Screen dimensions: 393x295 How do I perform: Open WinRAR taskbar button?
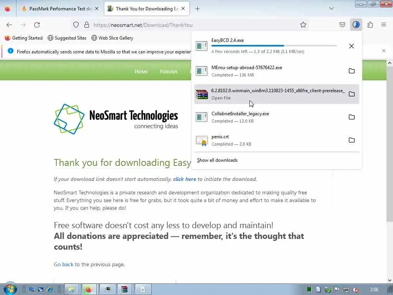coord(124,290)
